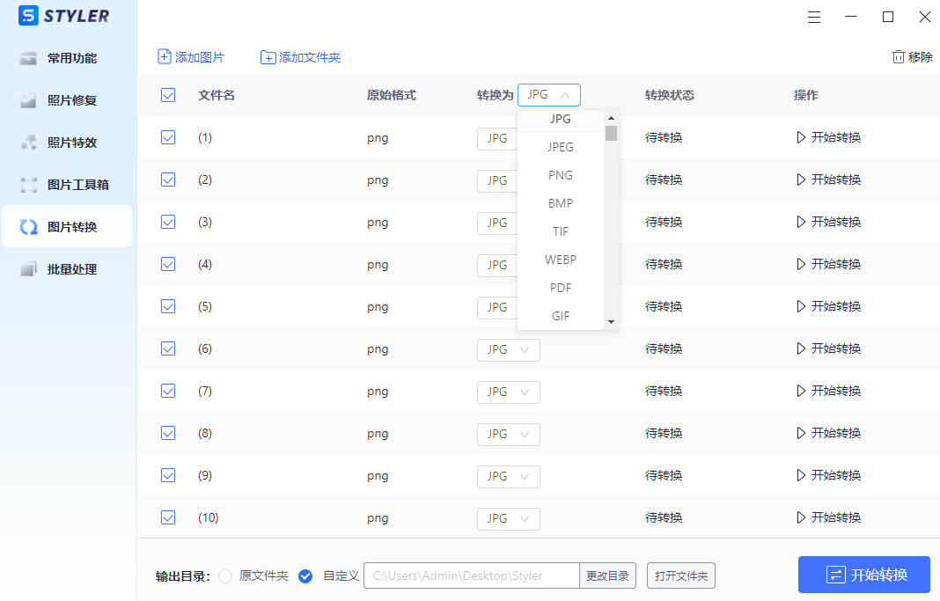Open the 常用功能 sidebar section

tap(67, 58)
